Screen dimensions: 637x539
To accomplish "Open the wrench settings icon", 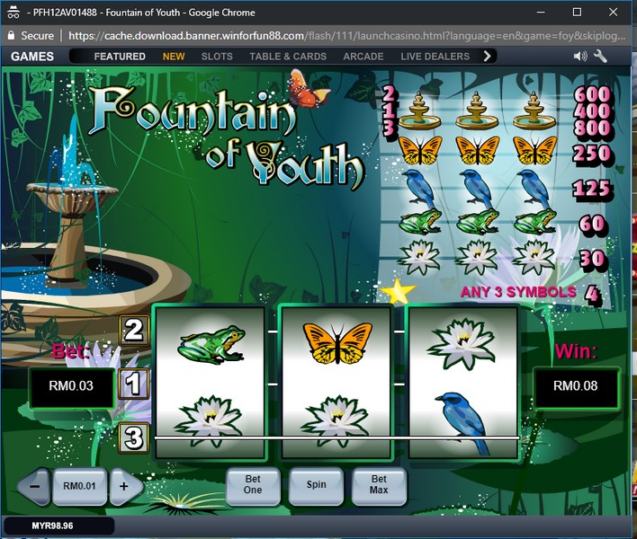I will [601, 56].
